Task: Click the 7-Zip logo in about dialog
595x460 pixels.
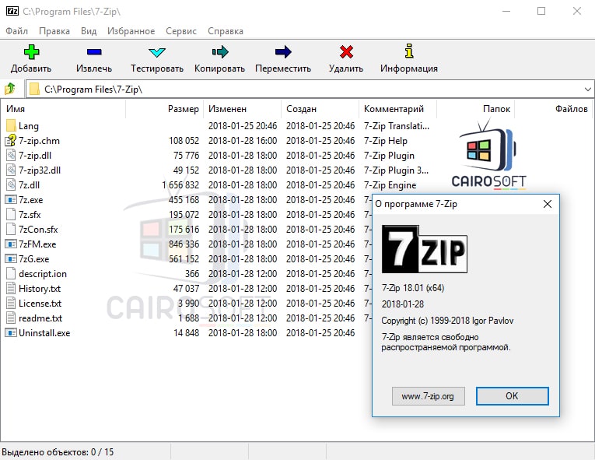Action: (x=424, y=249)
